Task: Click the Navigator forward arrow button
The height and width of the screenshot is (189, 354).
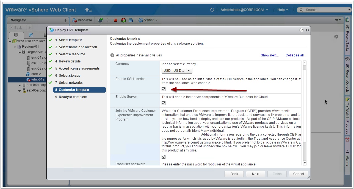Action: pyautogui.click(x=30, y=28)
